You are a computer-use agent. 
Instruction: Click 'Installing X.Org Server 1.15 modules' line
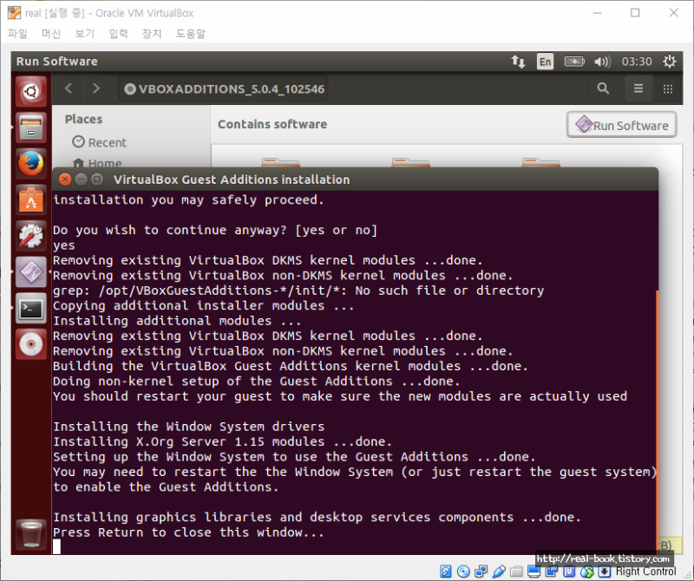click(x=223, y=441)
